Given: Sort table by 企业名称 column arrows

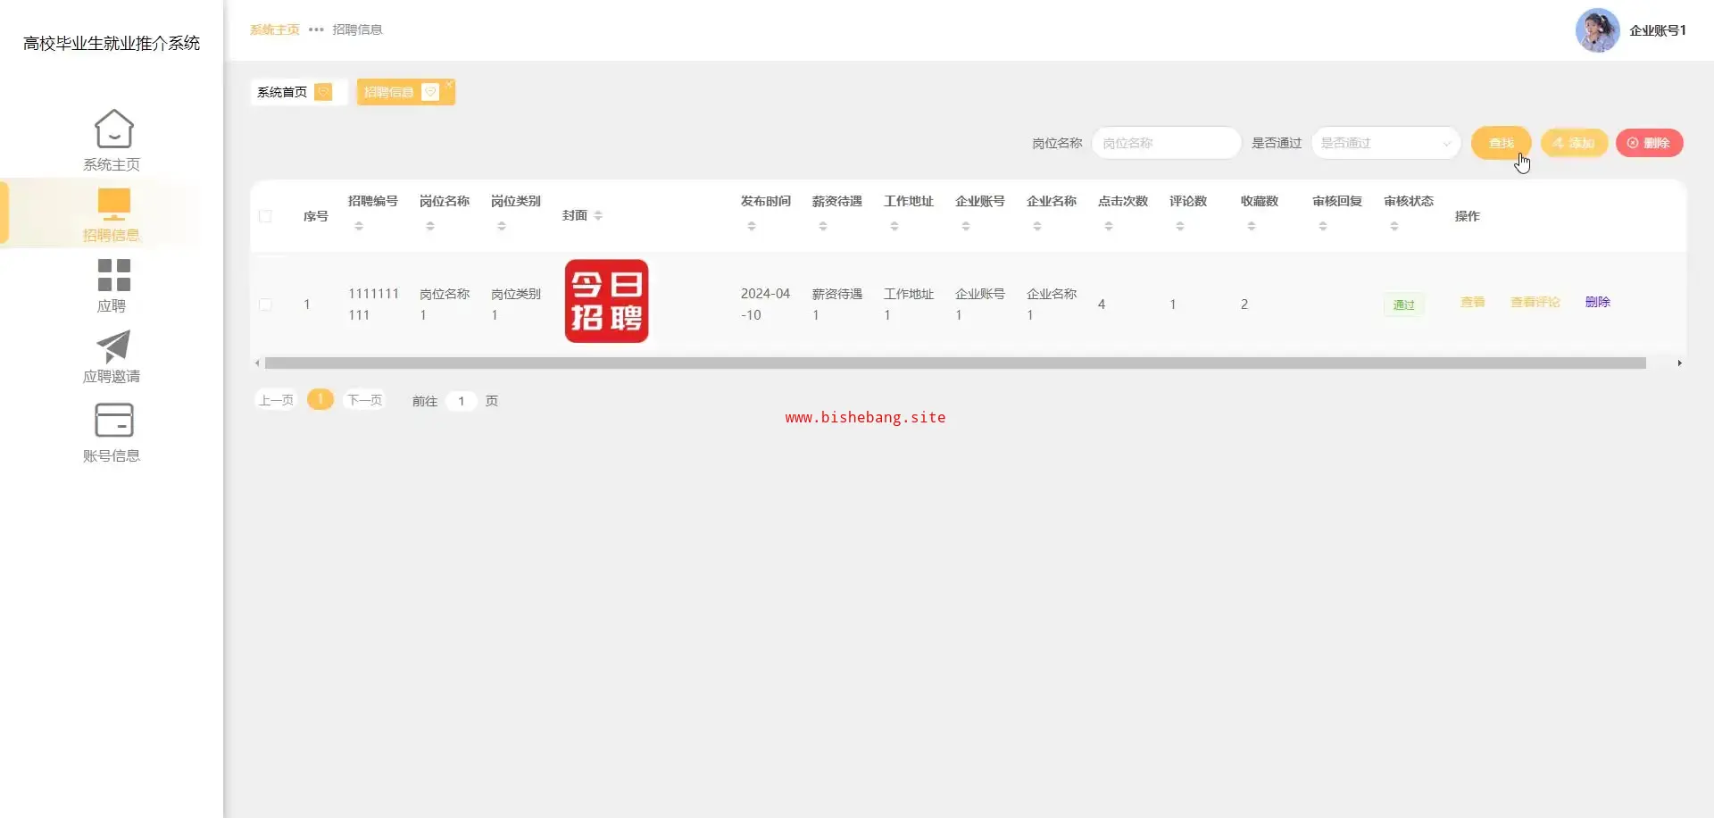Looking at the screenshot, I should (1037, 227).
